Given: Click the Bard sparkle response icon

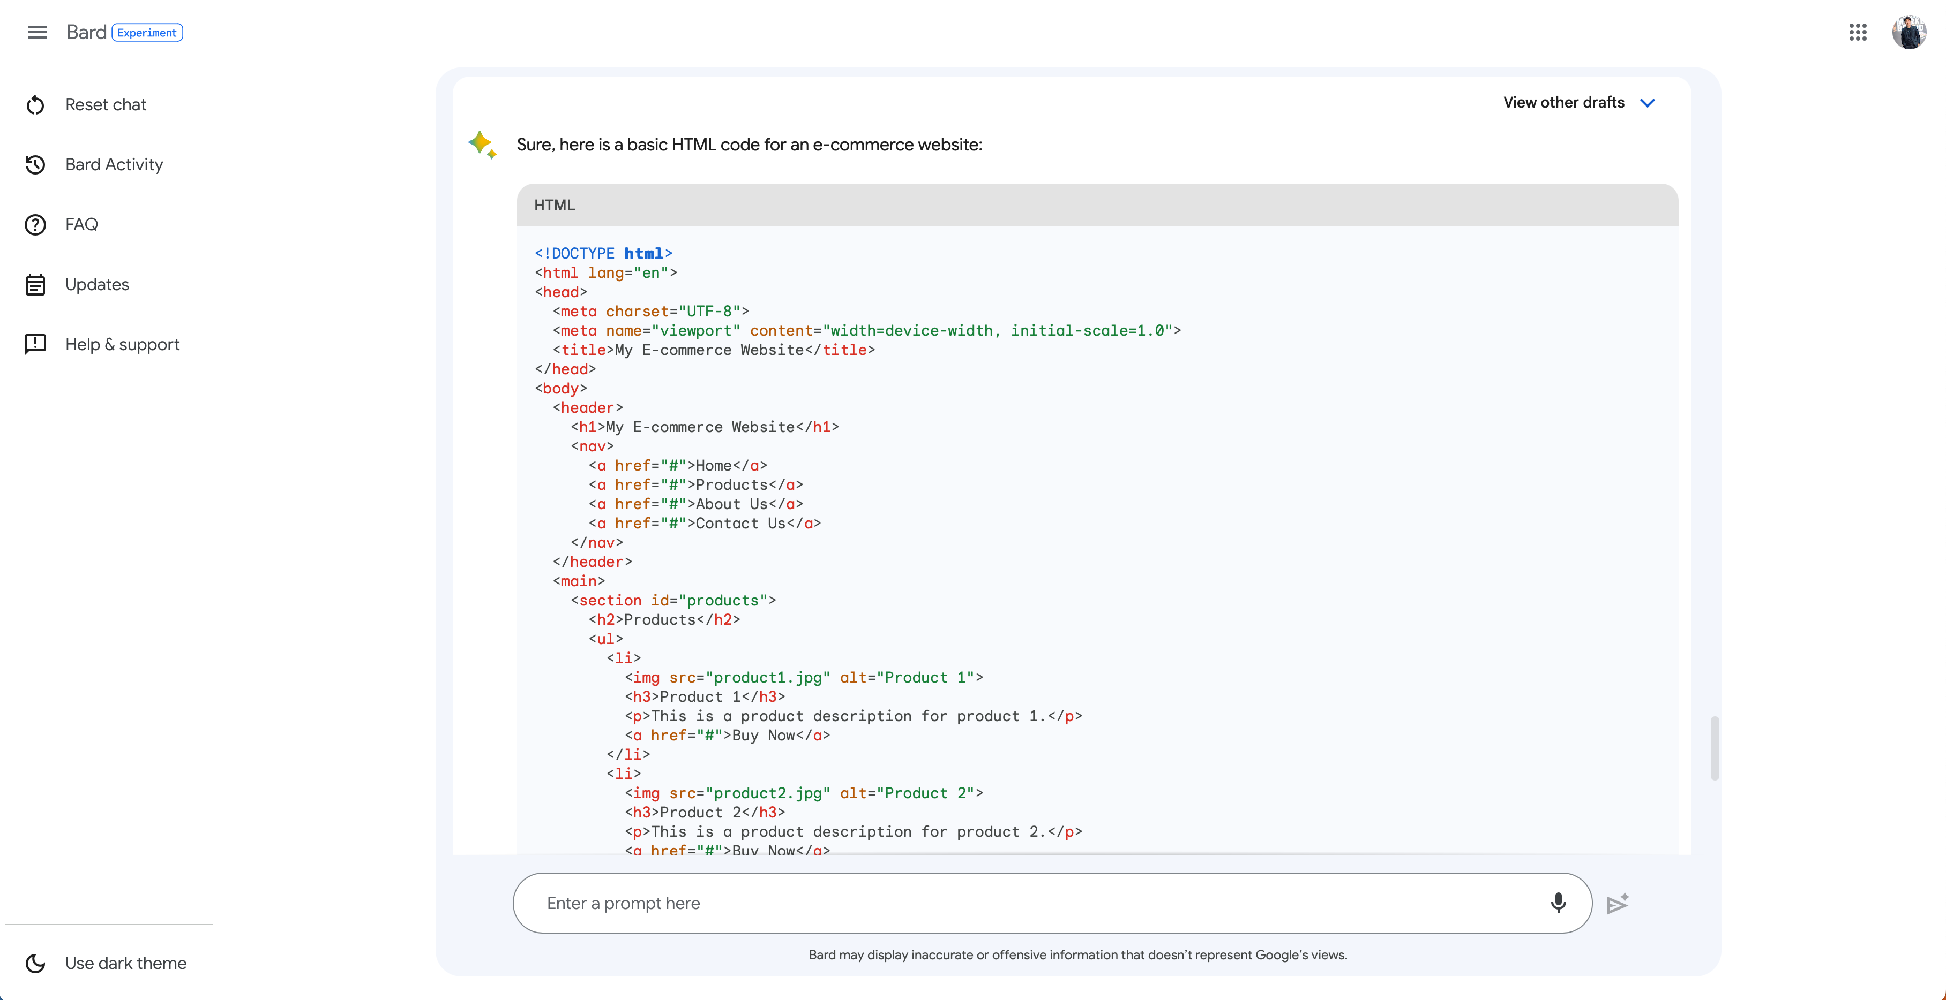Looking at the screenshot, I should [x=482, y=144].
